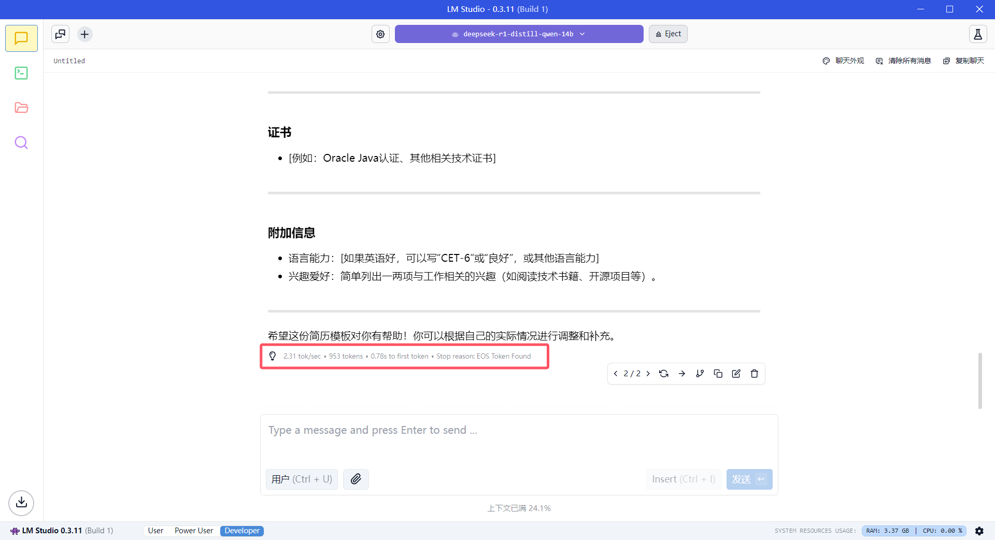
Task: Eject the loaded model
Action: [668, 34]
